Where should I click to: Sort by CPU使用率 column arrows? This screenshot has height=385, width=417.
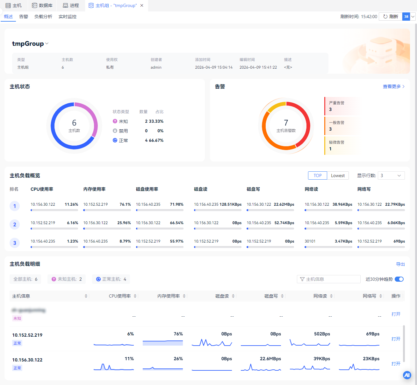coord(135,296)
